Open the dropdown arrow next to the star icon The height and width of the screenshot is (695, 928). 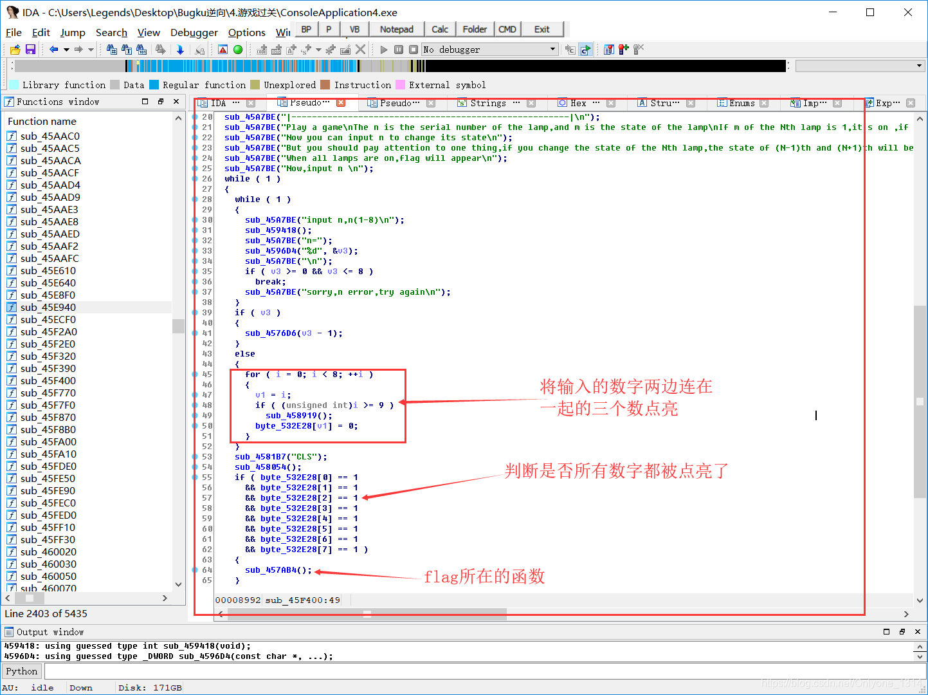(x=318, y=50)
